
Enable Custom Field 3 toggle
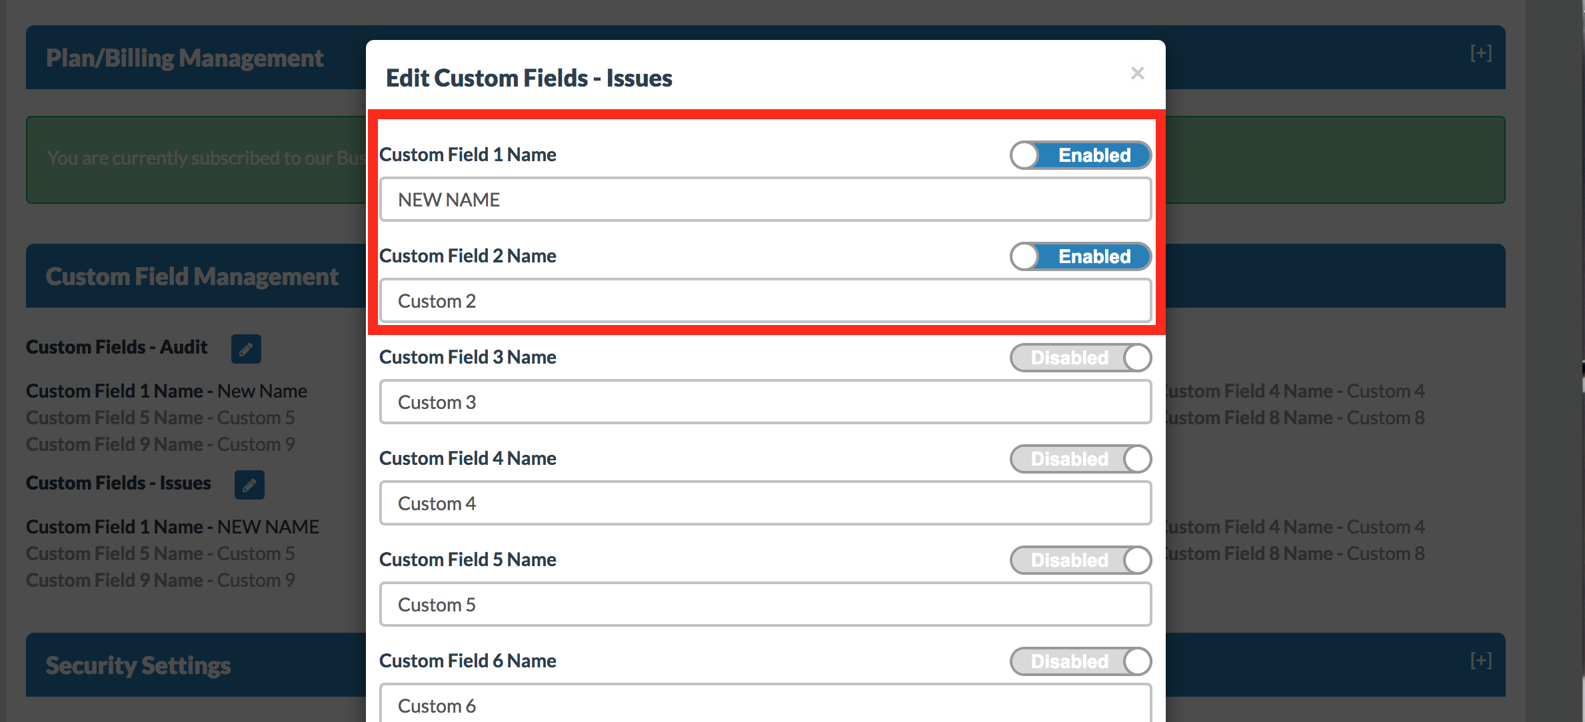click(1080, 358)
